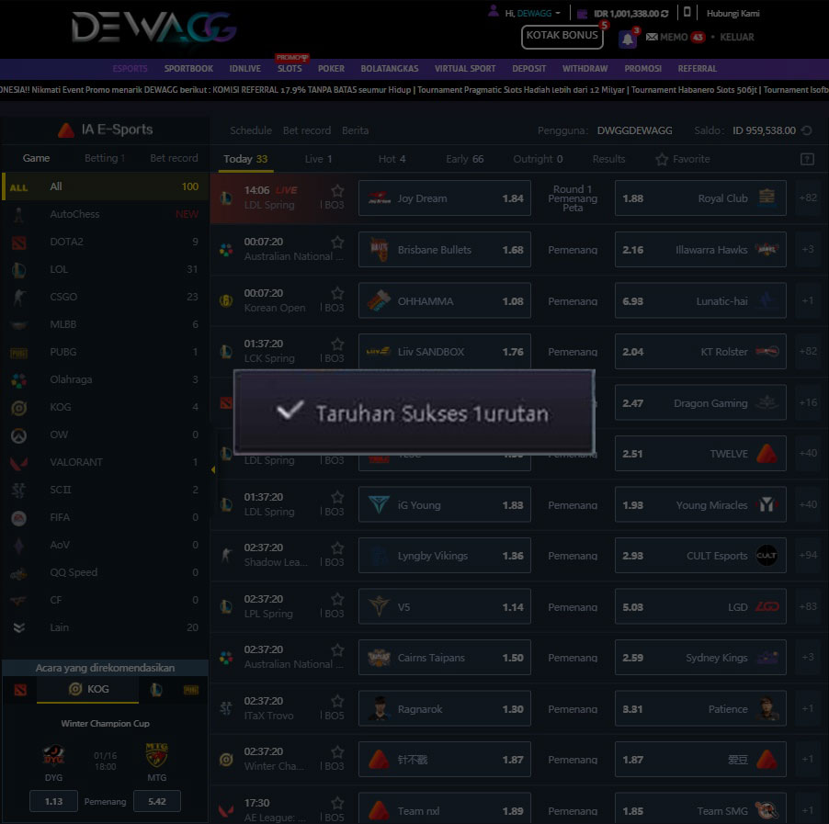Select LOL game in sidebar

click(105, 269)
